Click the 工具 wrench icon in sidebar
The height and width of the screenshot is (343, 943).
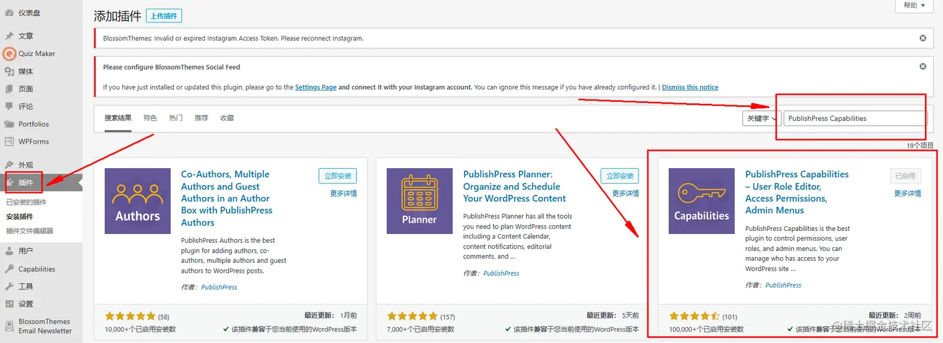point(9,286)
